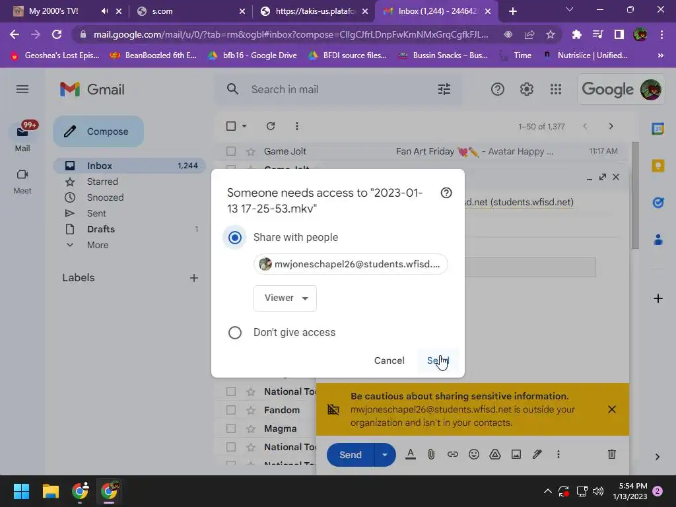Screen dimensions: 676x507
Task: Insert files using Google Drive icon
Action: [495, 454]
